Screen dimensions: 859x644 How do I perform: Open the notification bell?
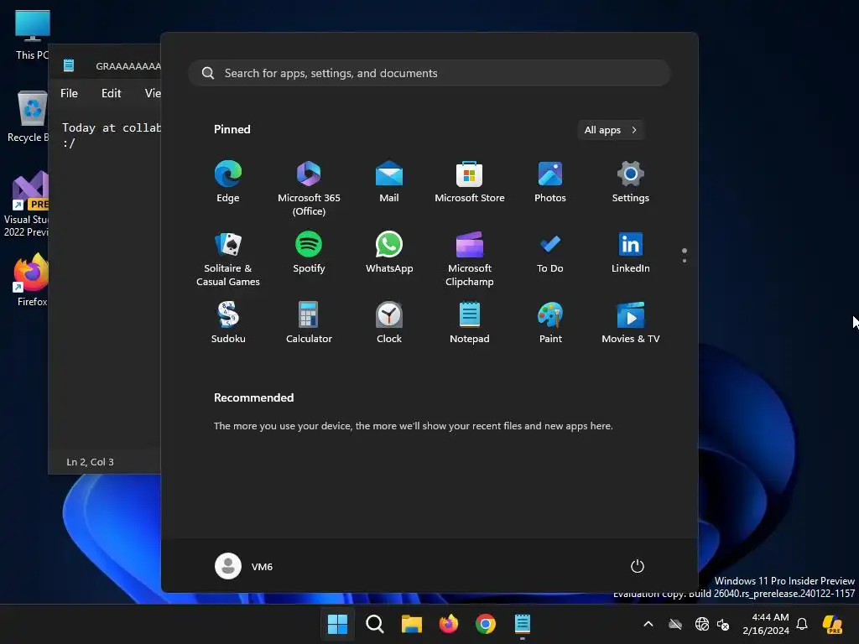802,624
